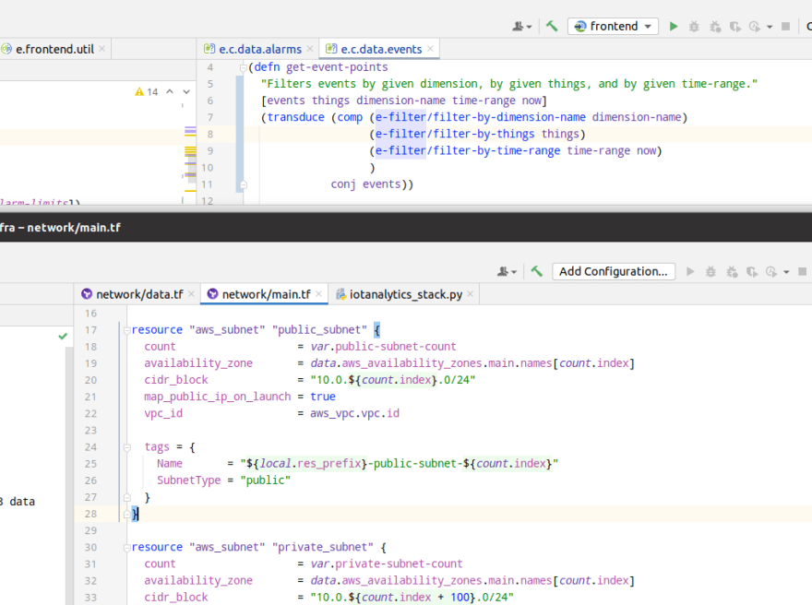
Task: Click the build hammer icon in the top window
Action: [x=552, y=27]
